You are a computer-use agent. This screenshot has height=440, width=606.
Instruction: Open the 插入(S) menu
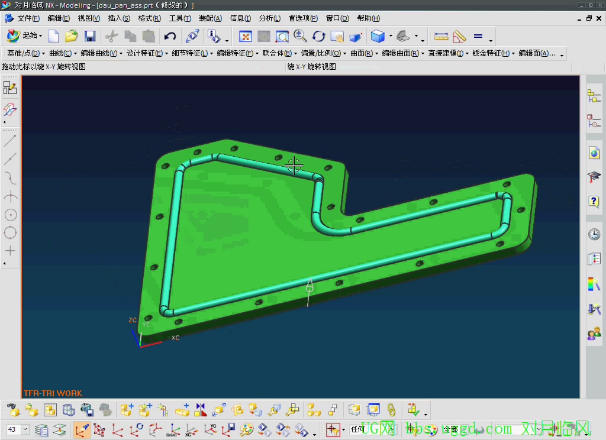[x=118, y=18]
